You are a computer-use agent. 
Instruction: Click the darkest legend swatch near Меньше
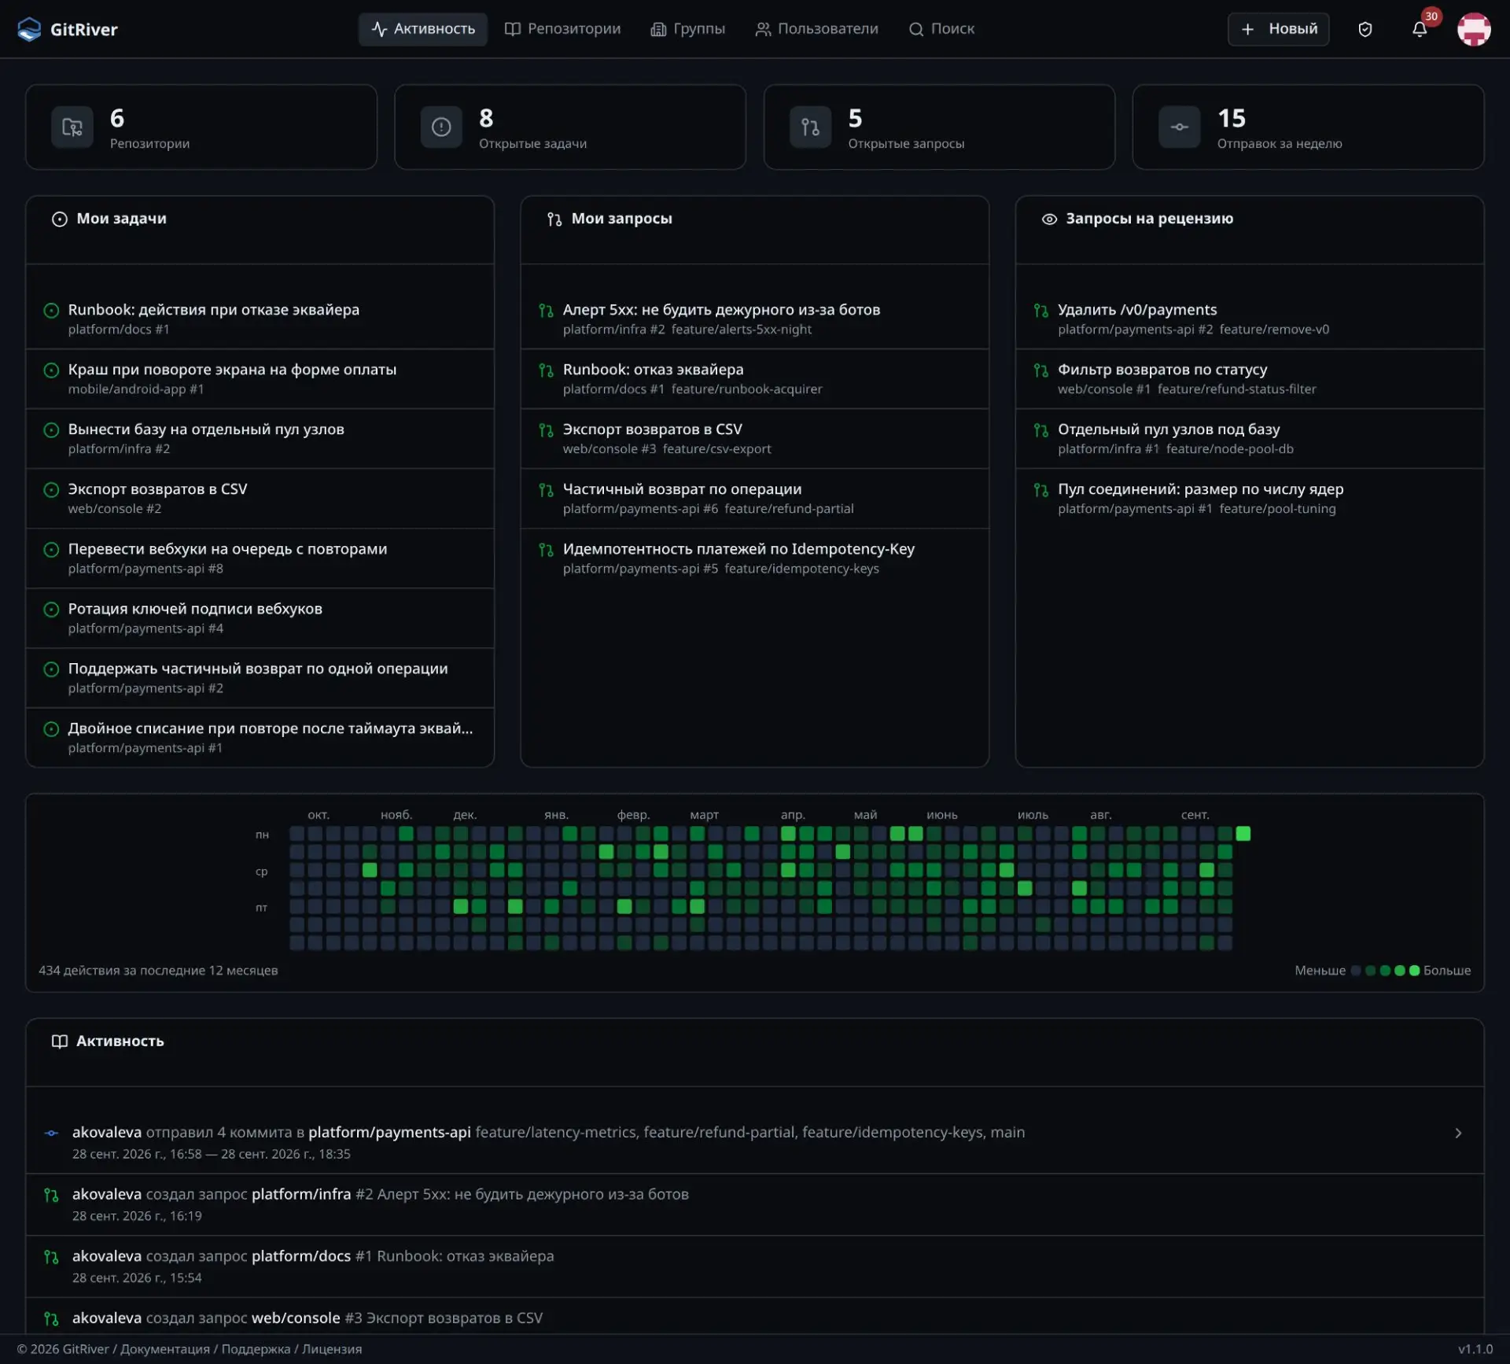(x=1355, y=971)
